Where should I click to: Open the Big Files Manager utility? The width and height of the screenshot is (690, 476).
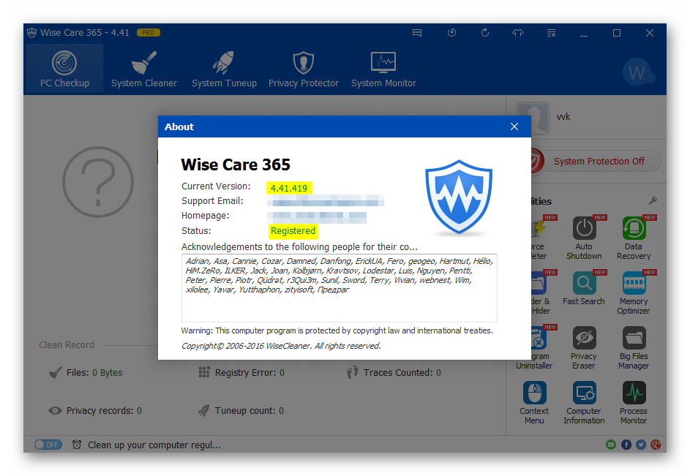coord(634,347)
